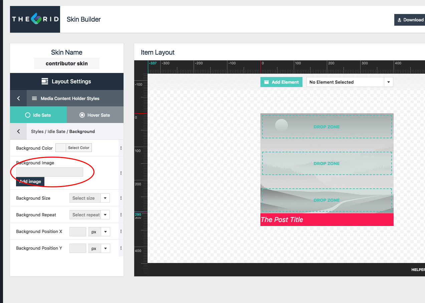The image size is (425, 303).
Task: Click the Download button
Action: pyautogui.click(x=410, y=20)
